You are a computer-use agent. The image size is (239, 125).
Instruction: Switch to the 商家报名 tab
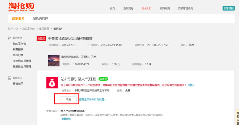(18, 19)
